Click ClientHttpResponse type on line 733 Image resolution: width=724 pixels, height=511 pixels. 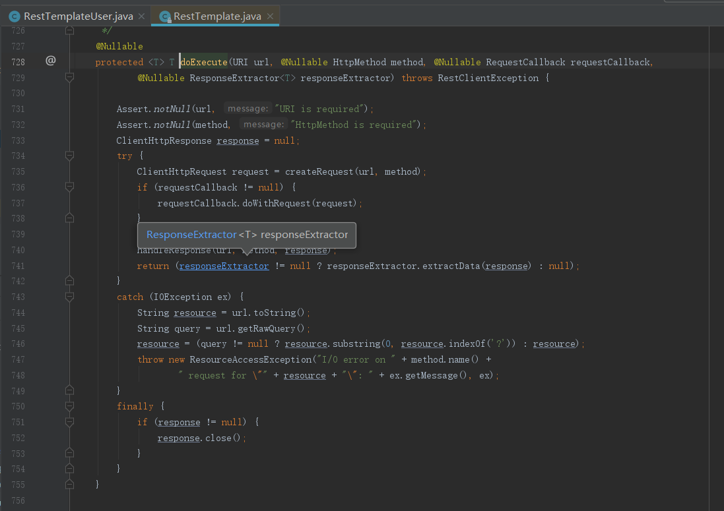(164, 140)
